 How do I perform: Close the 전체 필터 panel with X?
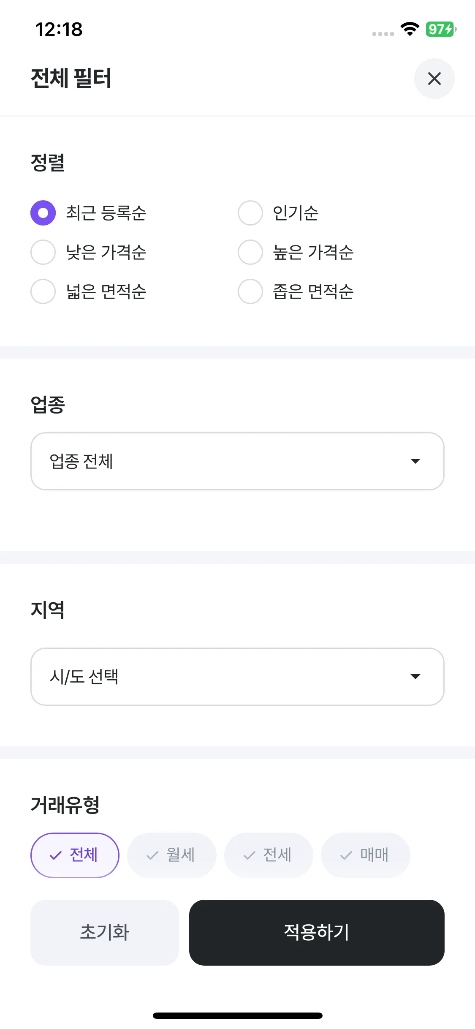(434, 79)
